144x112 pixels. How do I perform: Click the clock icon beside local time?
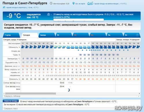51,3
